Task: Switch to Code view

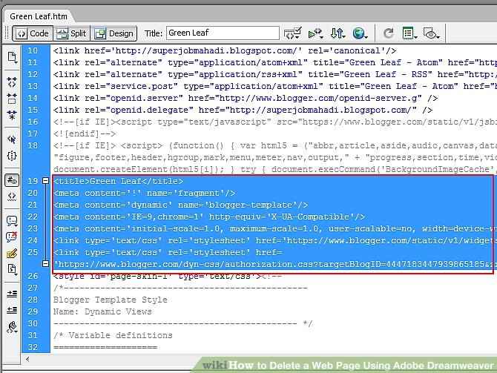Action: (31, 33)
